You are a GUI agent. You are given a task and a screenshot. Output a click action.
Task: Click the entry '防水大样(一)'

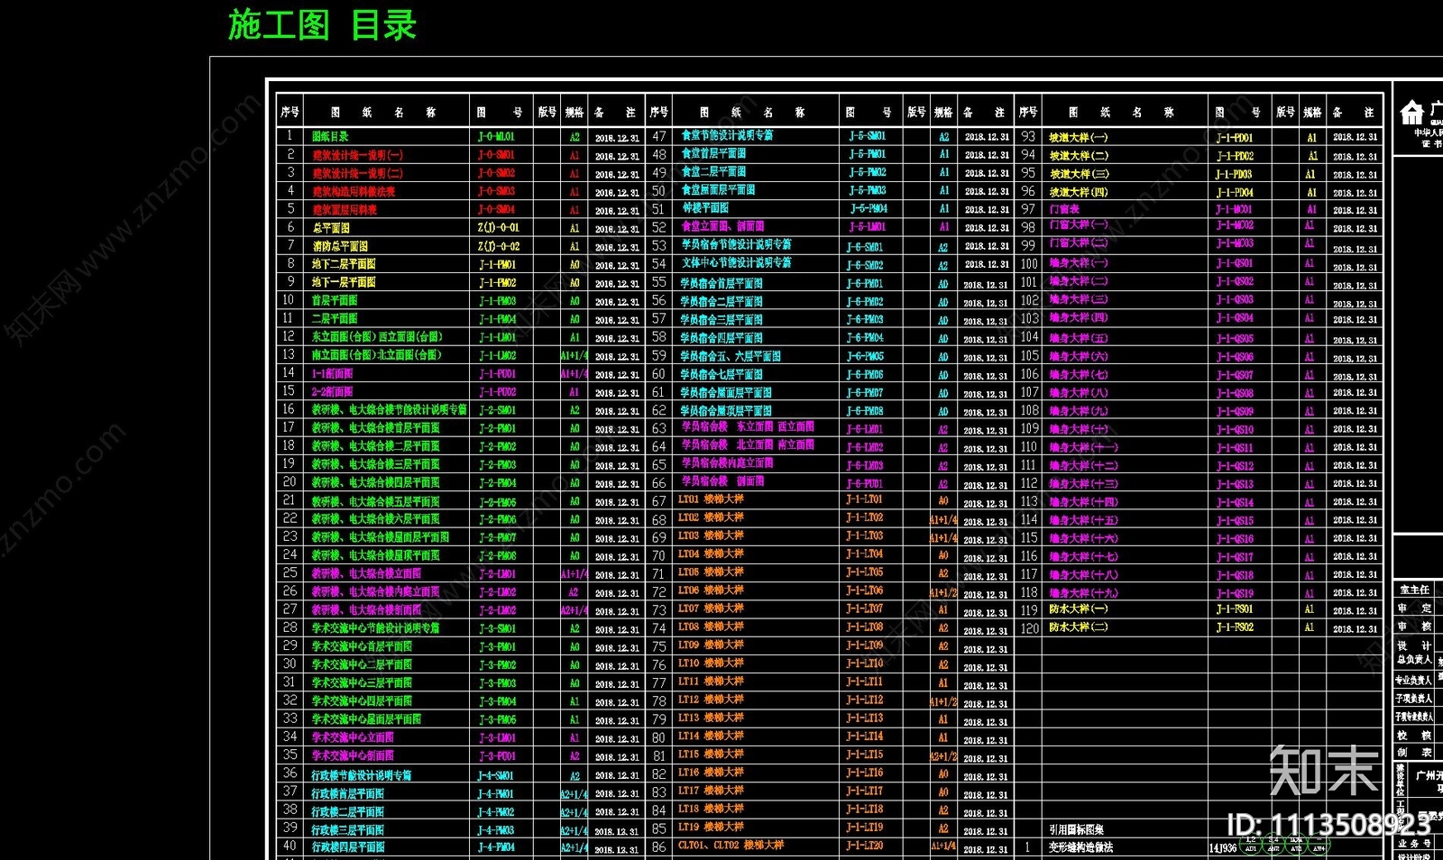tap(1078, 608)
